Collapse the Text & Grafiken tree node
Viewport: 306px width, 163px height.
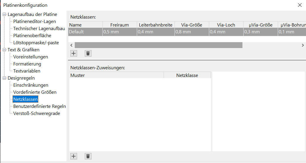[x=4, y=50]
